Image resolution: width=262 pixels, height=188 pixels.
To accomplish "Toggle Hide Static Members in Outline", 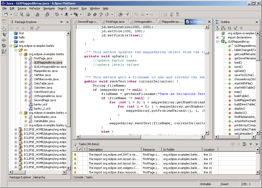I will click(x=235, y=28).
